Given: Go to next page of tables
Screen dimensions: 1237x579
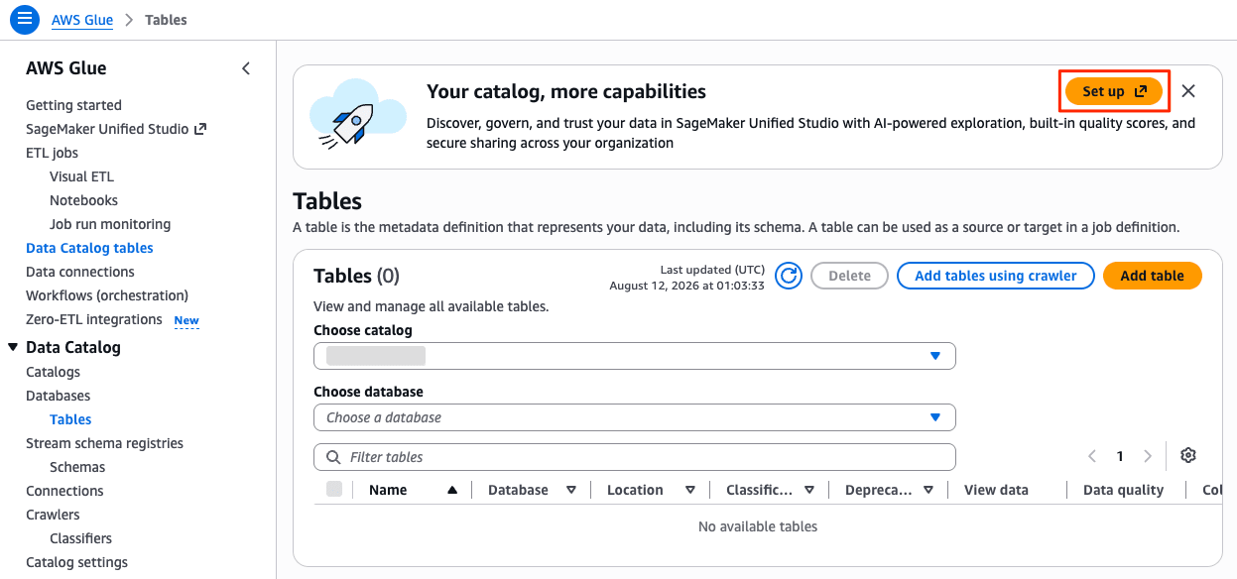Looking at the screenshot, I should (x=1148, y=456).
